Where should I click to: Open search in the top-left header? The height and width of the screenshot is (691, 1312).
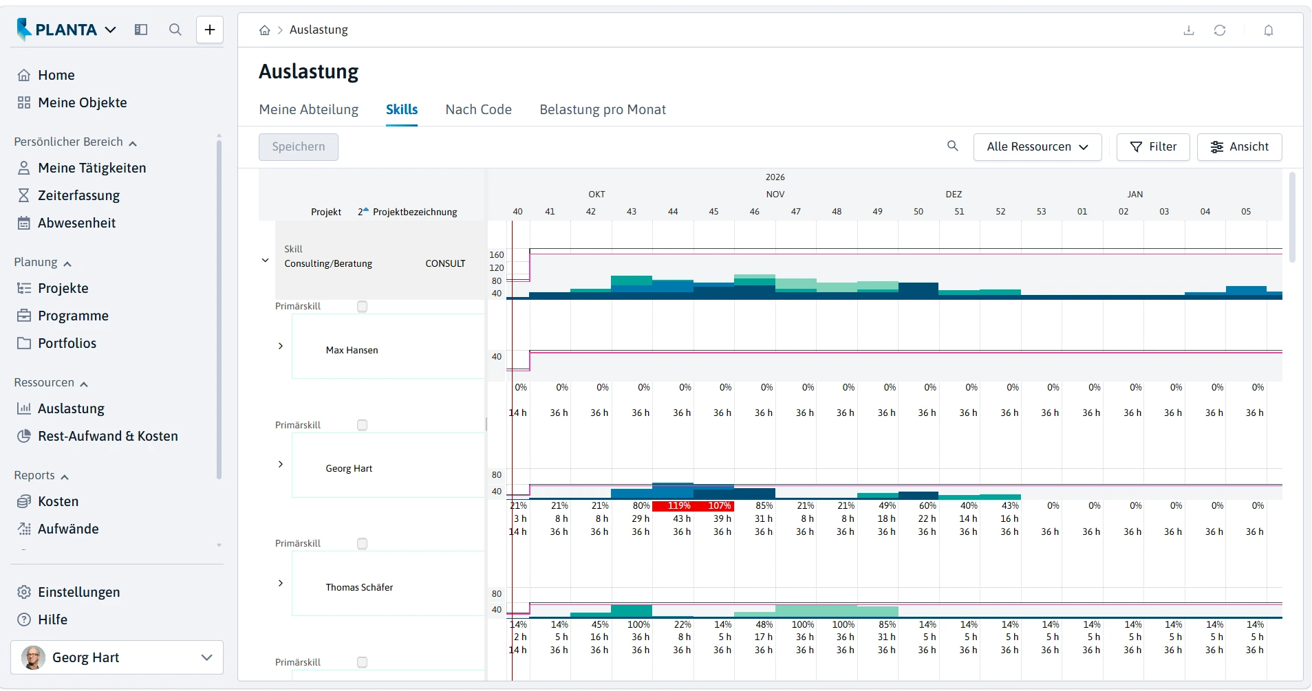click(175, 30)
